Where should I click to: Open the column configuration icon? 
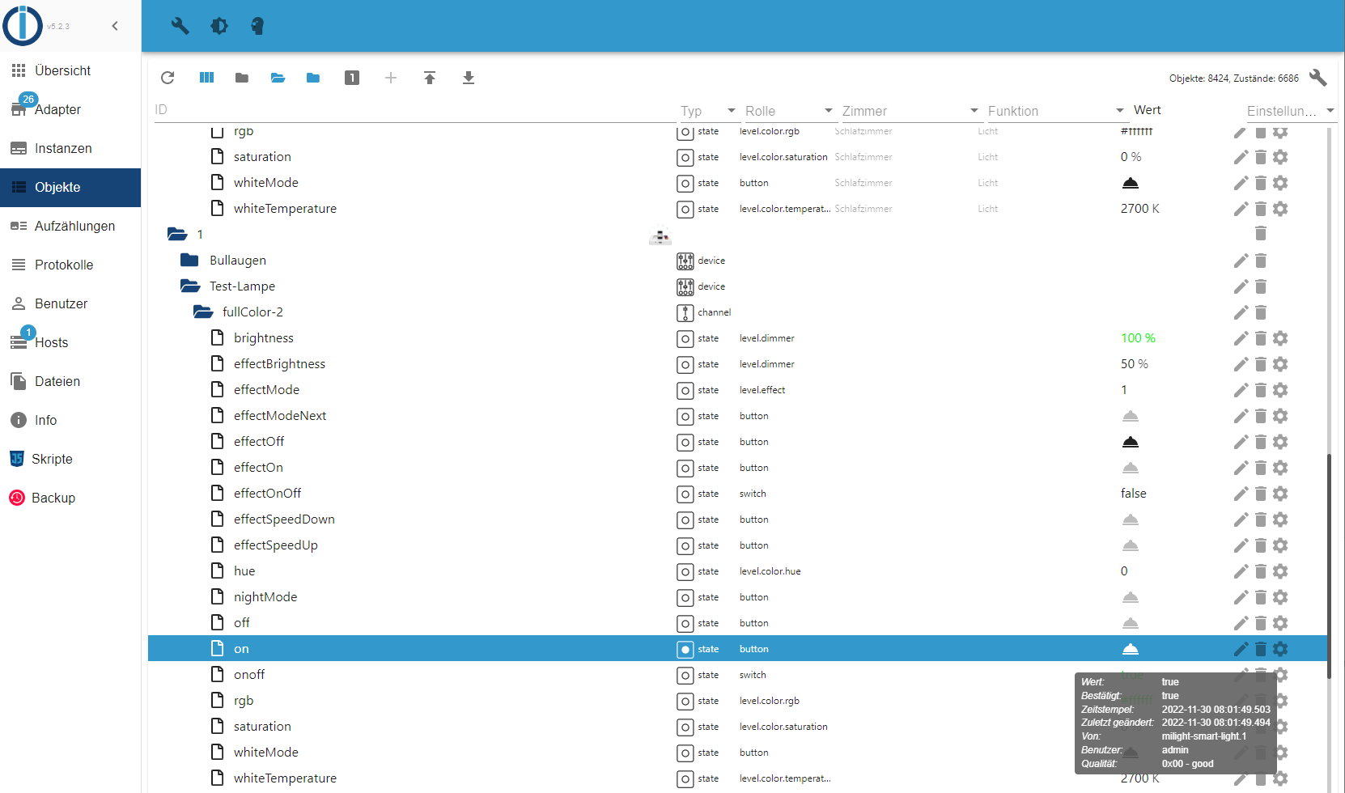[x=206, y=78]
